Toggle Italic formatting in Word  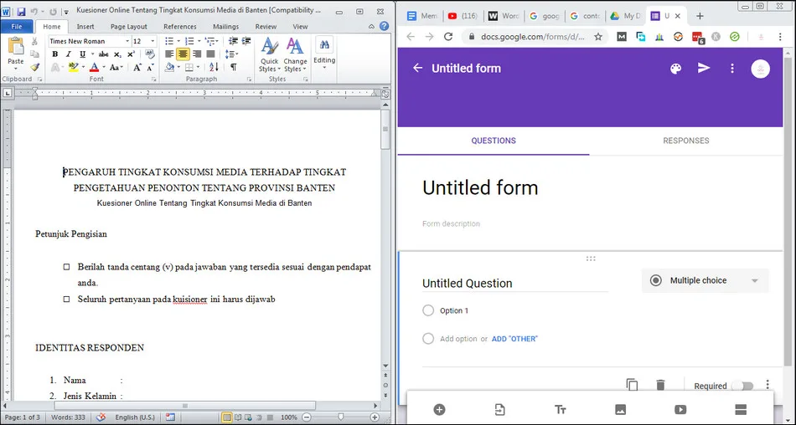(69, 54)
